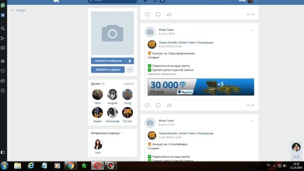This screenshot has width=304, height=171.
Task: Open File Explorer from the taskbar
Action: point(18,166)
